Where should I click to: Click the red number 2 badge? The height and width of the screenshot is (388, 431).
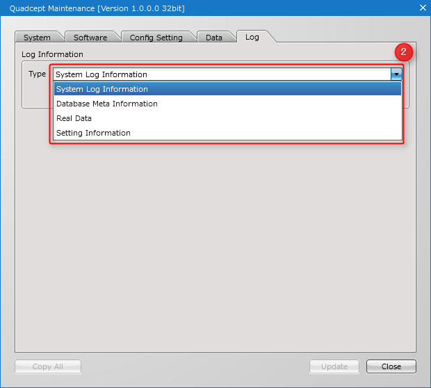point(404,52)
